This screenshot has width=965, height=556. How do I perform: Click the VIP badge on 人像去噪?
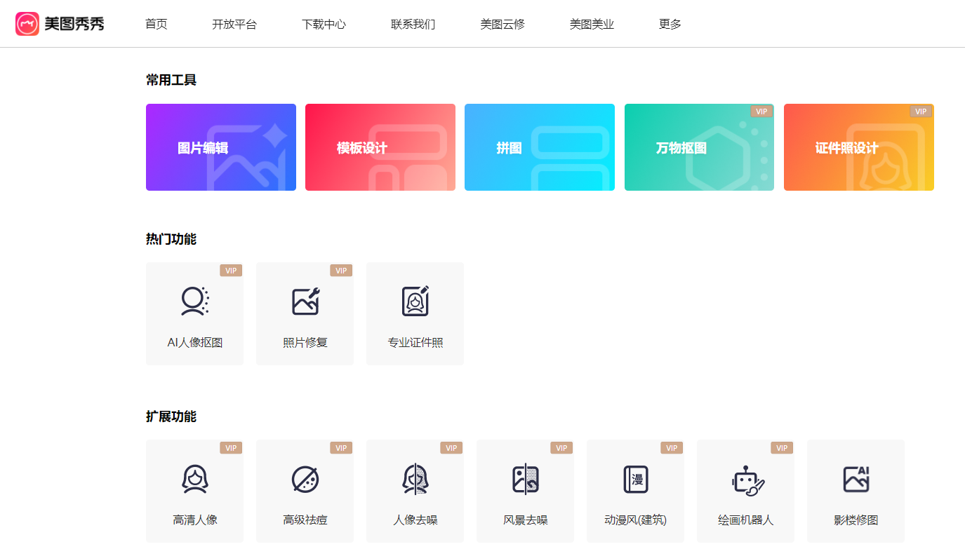click(451, 448)
